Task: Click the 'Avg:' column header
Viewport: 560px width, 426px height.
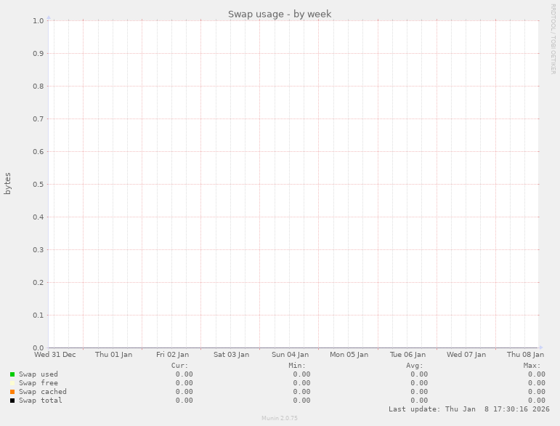Action: tap(415, 366)
